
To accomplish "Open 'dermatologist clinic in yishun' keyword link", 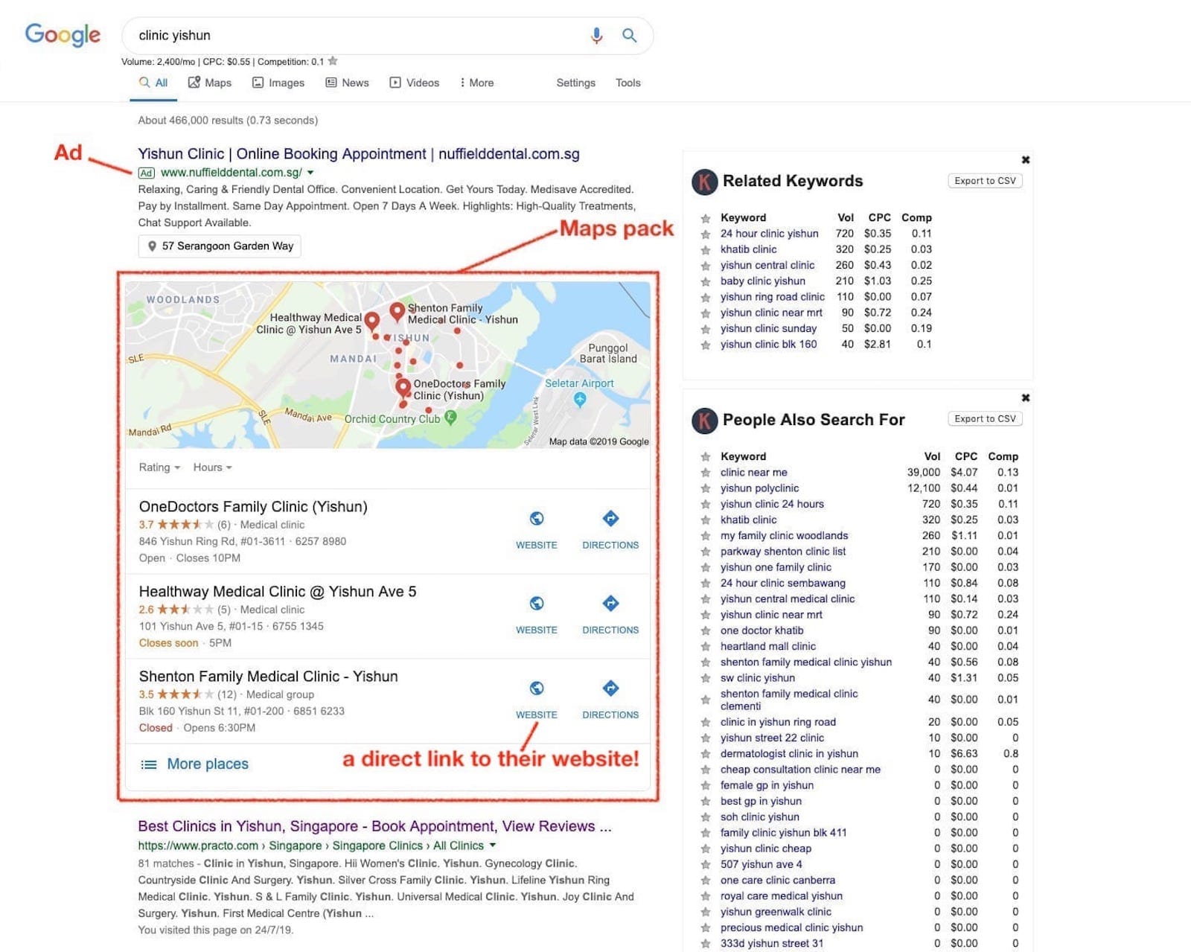I will (x=789, y=754).
